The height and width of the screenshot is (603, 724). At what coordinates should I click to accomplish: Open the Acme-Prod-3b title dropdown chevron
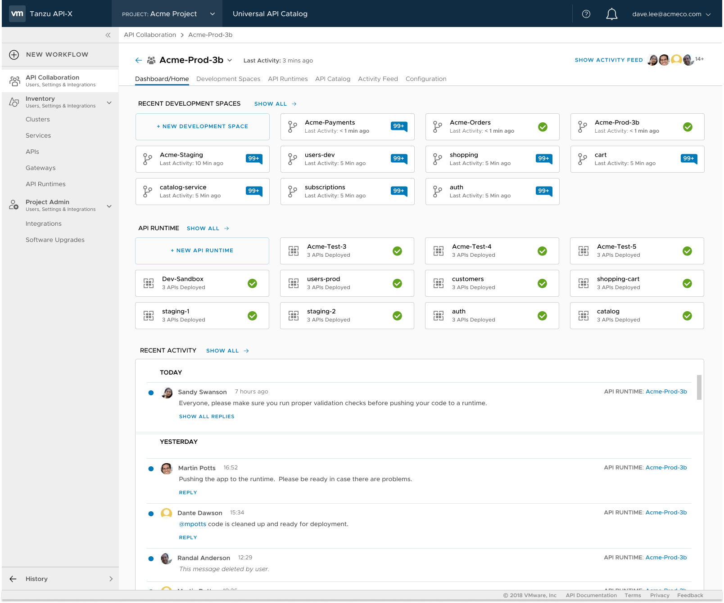click(x=230, y=60)
